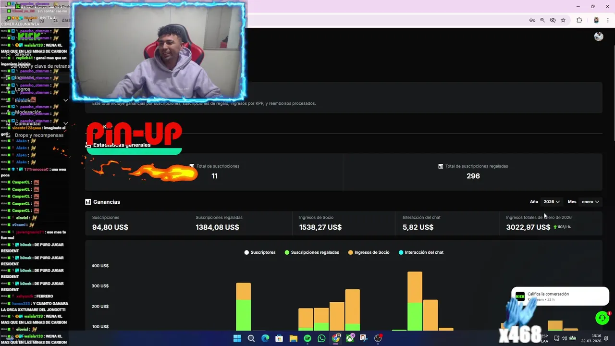Open the Mes enero dropdown
The image size is (615, 346).
590,202
